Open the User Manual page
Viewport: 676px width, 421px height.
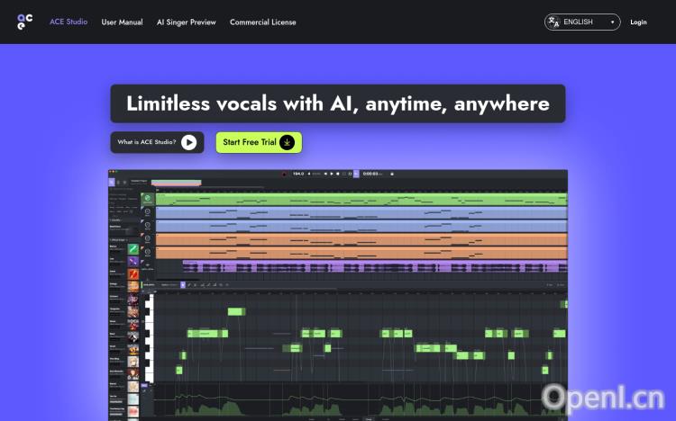pyautogui.click(x=122, y=22)
